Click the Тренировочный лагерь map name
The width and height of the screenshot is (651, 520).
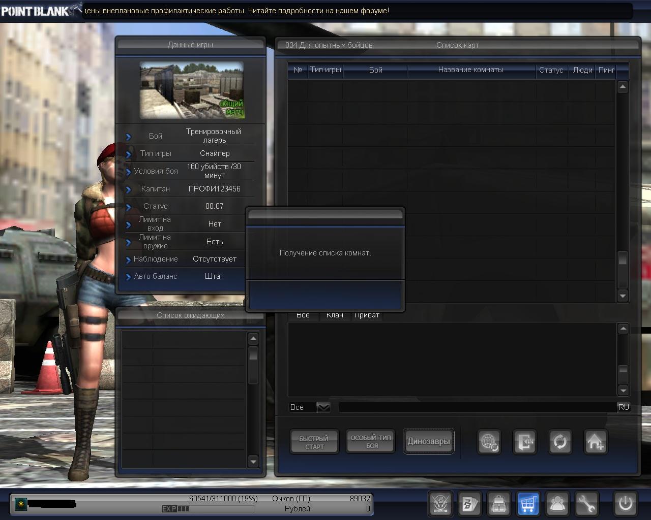coord(214,136)
